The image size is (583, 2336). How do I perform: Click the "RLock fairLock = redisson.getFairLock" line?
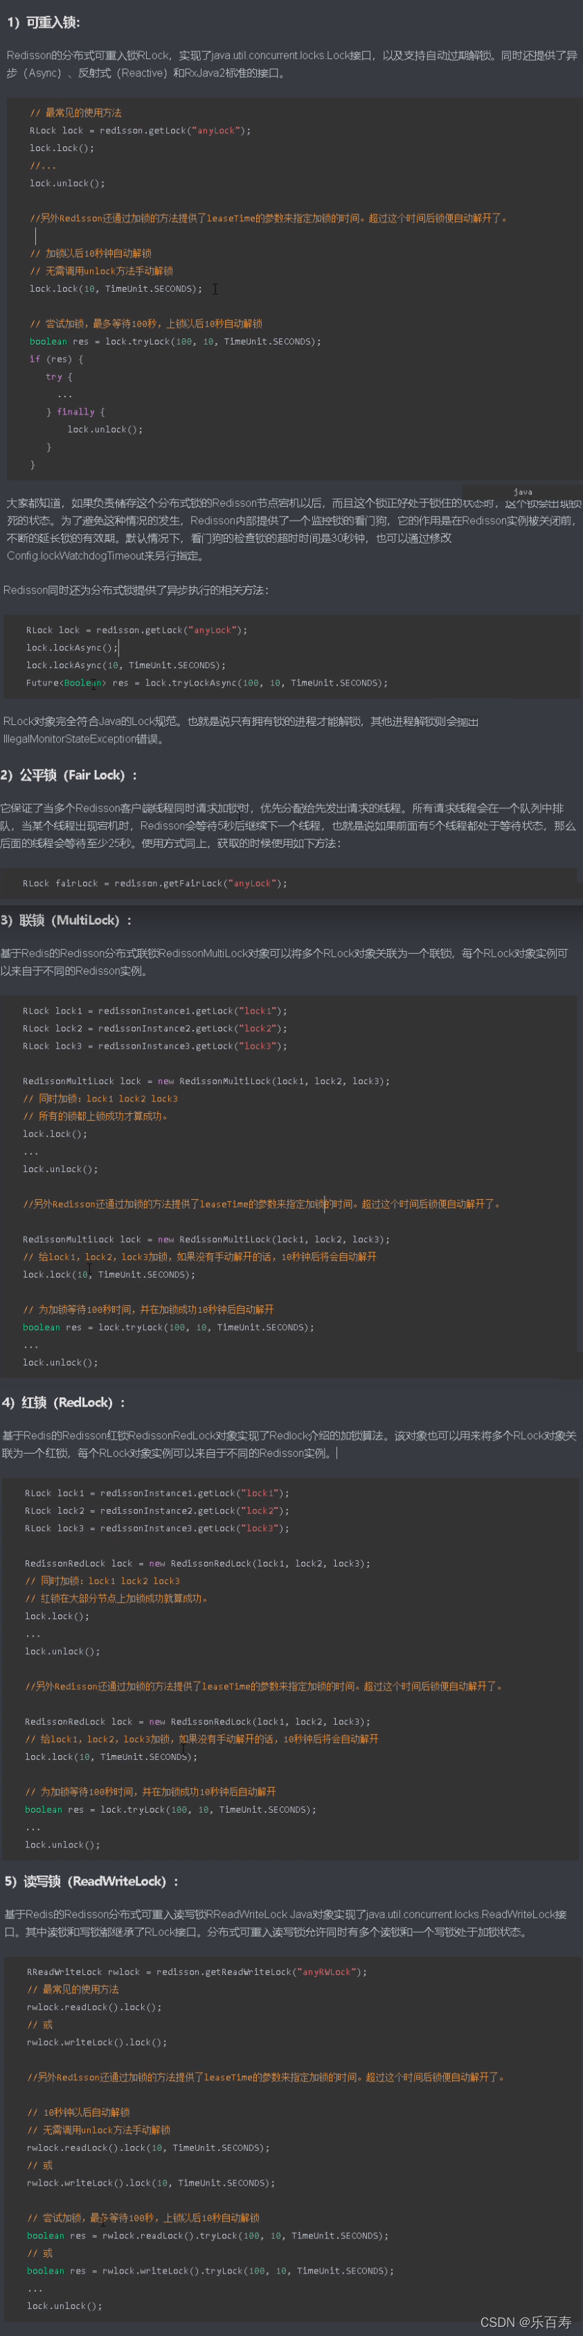coord(155,882)
